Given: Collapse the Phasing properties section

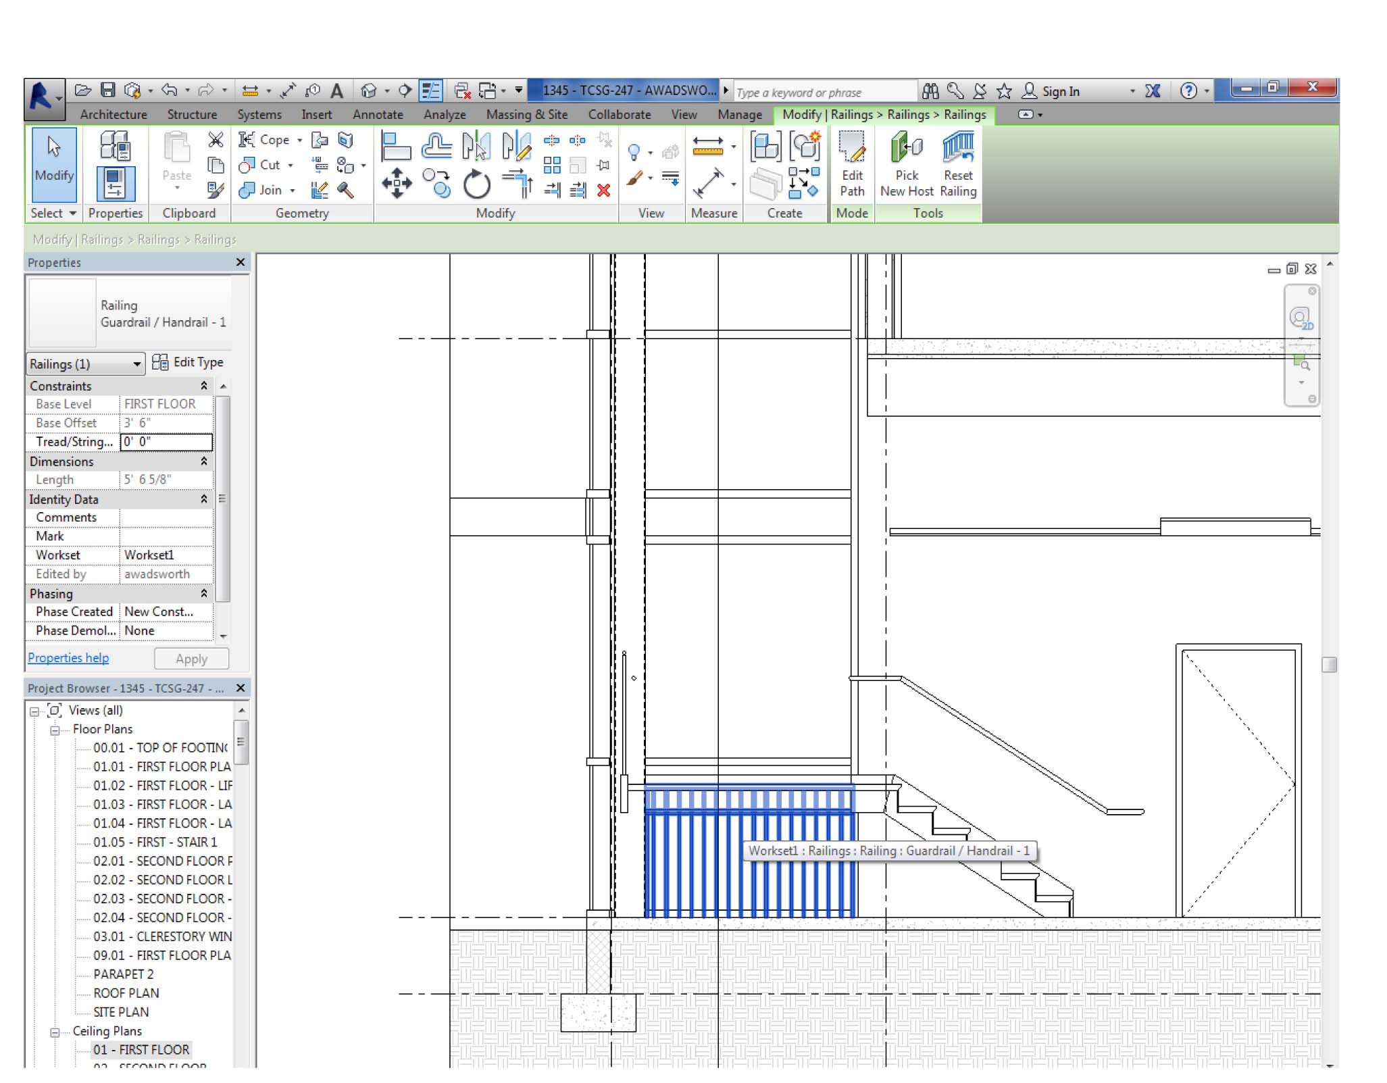Looking at the screenshot, I should pyautogui.click(x=203, y=593).
